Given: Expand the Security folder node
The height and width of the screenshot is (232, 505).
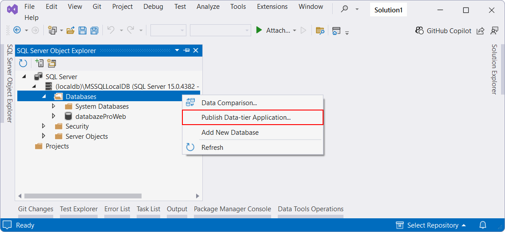Looking at the screenshot, I should tap(44, 126).
